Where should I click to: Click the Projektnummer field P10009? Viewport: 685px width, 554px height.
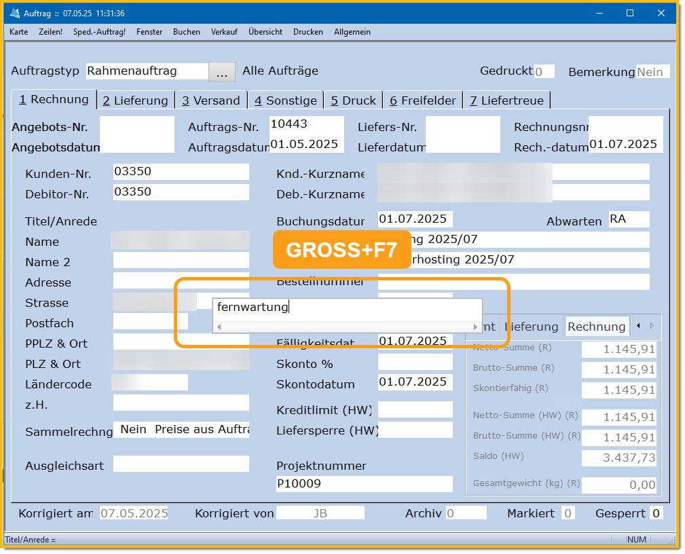coord(364,484)
